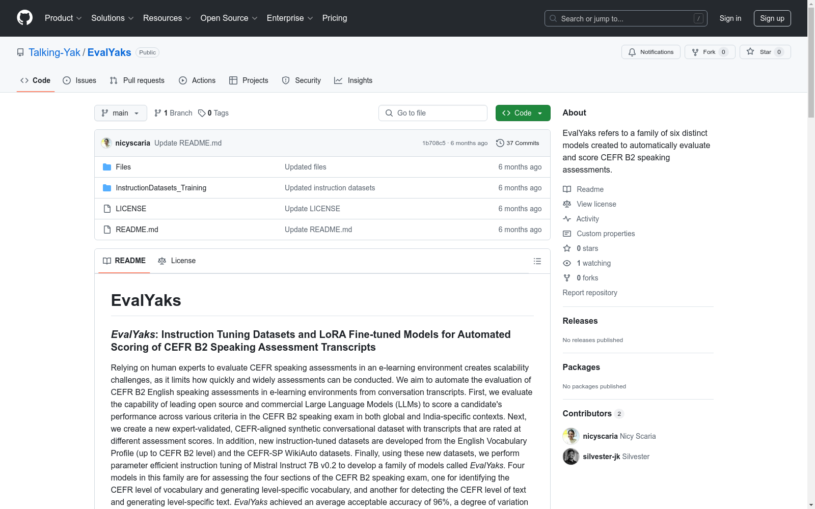Viewport: 815px width, 509px height.
Task: Click the search magnifier icon in header
Action: click(x=553, y=18)
